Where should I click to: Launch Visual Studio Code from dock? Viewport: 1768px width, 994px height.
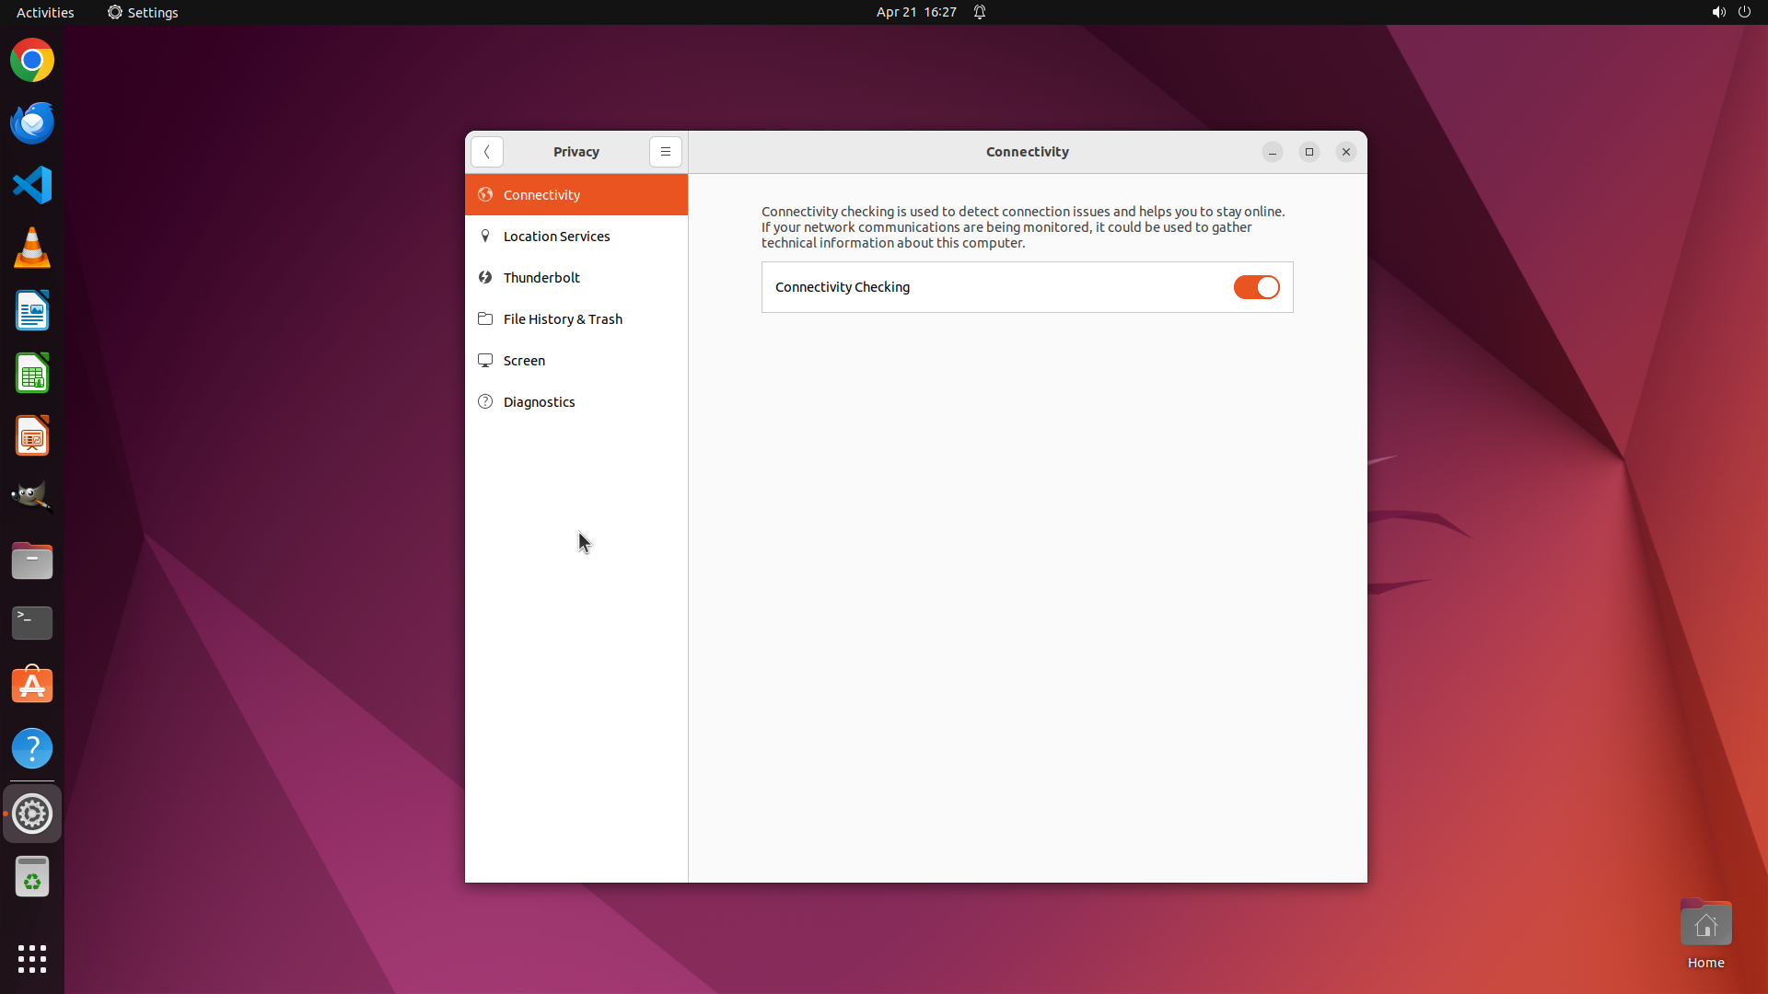pyautogui.click(x=32, y=185)
